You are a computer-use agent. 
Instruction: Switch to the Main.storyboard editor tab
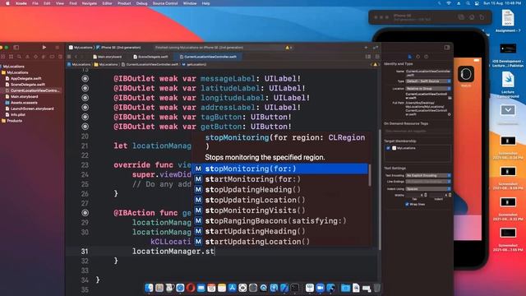pyautogui.click(x=108, y=57)
